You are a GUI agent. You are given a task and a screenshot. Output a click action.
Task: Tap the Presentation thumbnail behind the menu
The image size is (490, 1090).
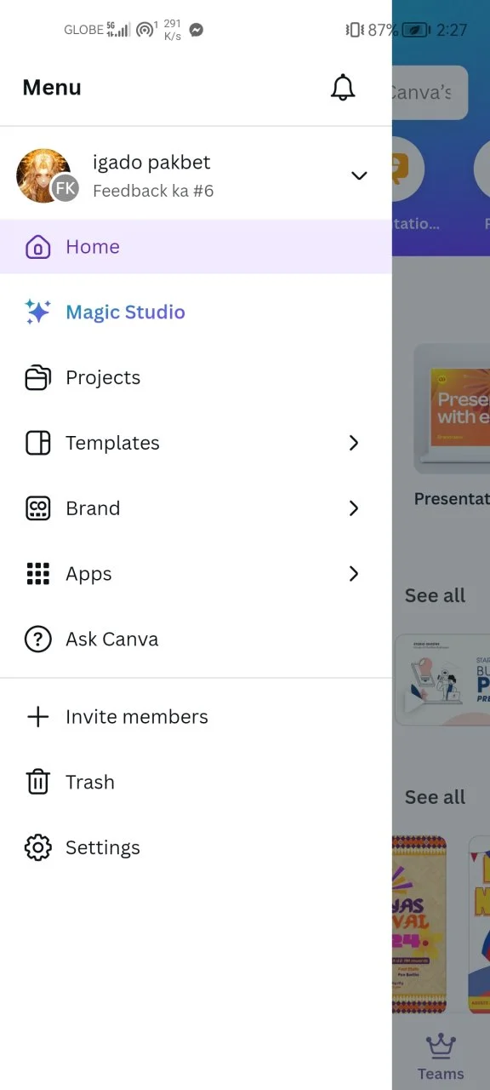(x=452, y=410)
